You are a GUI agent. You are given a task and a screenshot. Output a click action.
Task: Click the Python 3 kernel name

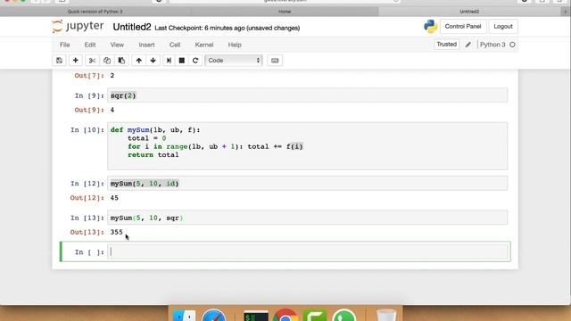click(492, 45)
